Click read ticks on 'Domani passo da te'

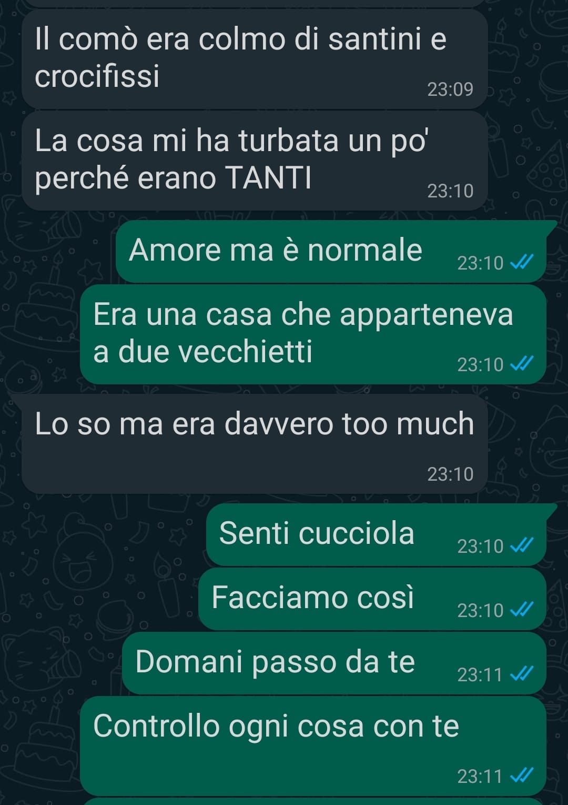point(522,673)
